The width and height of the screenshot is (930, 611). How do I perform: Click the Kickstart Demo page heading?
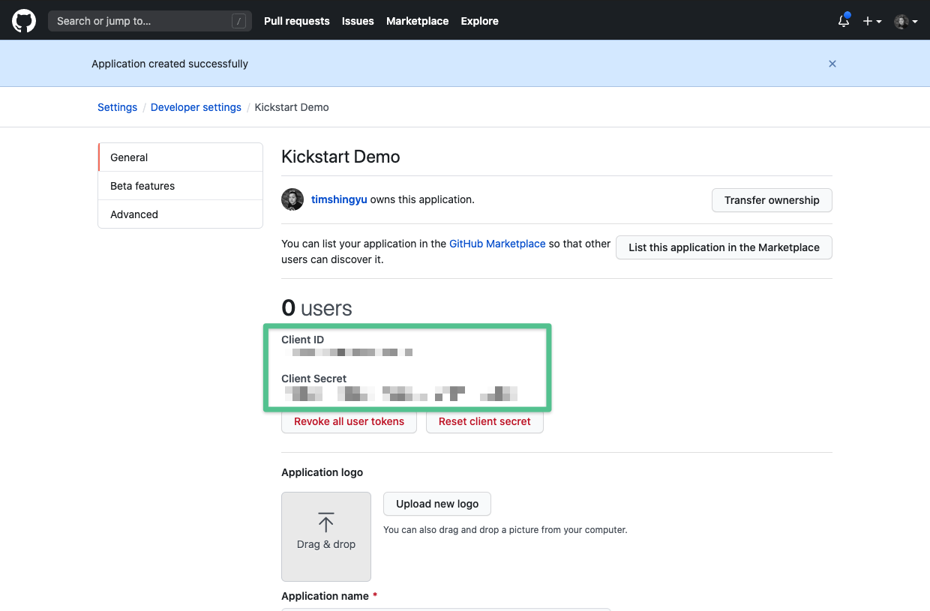pyautogui.click(x=340, y=157)
